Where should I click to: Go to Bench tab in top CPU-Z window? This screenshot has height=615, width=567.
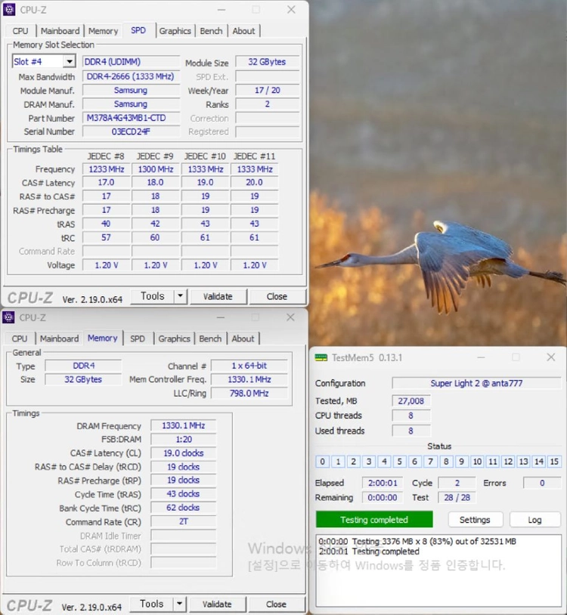[211, 31]
